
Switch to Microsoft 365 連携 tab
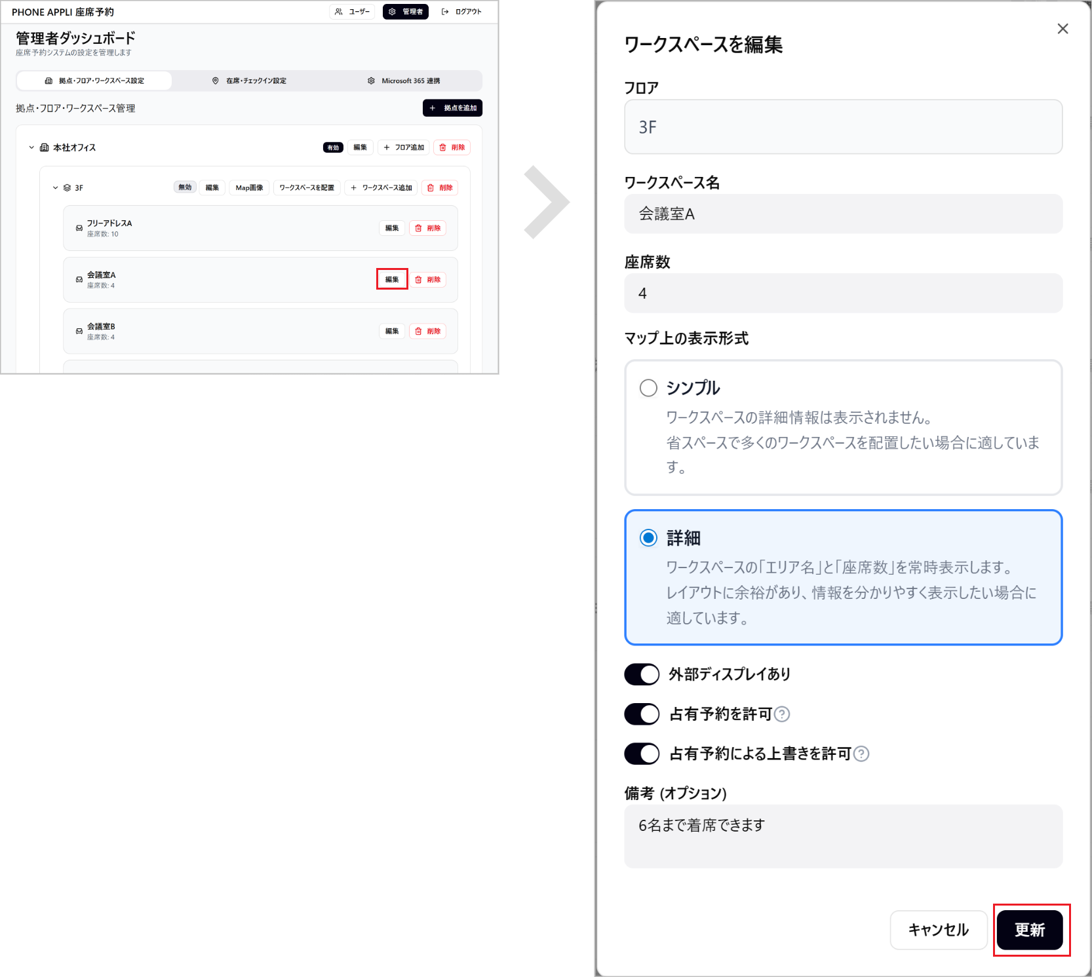coord(404,81)
